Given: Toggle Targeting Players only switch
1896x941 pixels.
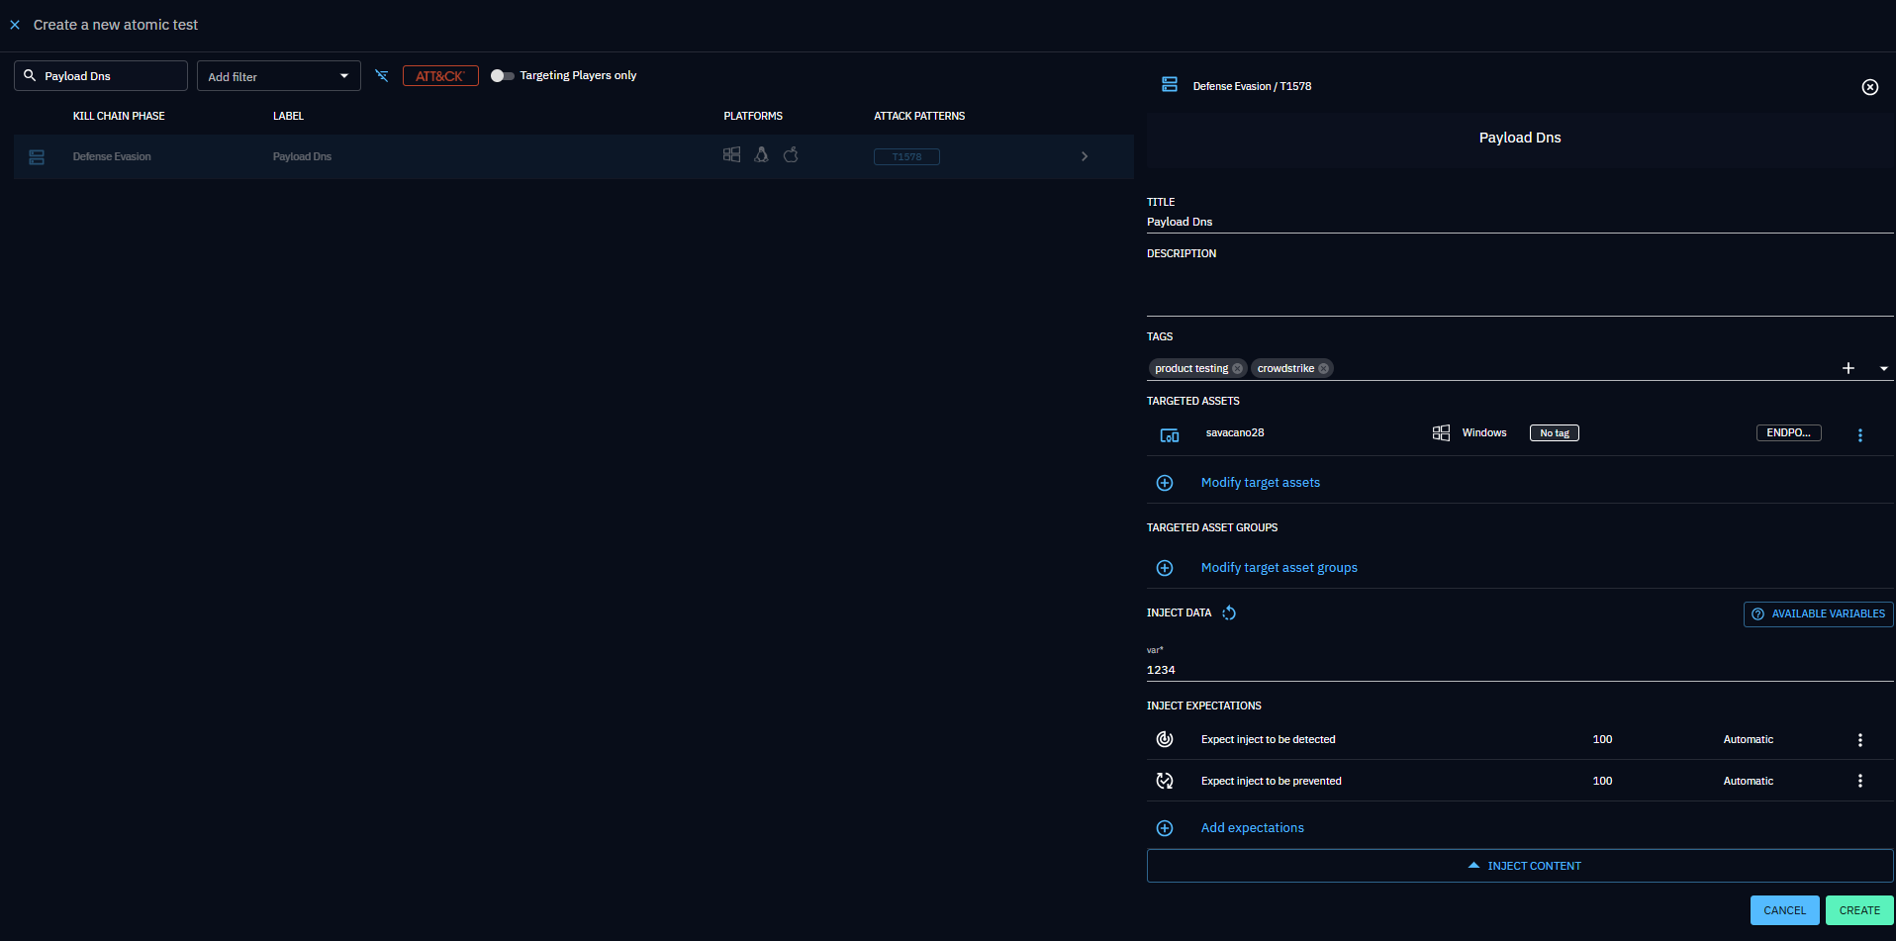Looking at the screenshot, I should click(x=502, y=76).
